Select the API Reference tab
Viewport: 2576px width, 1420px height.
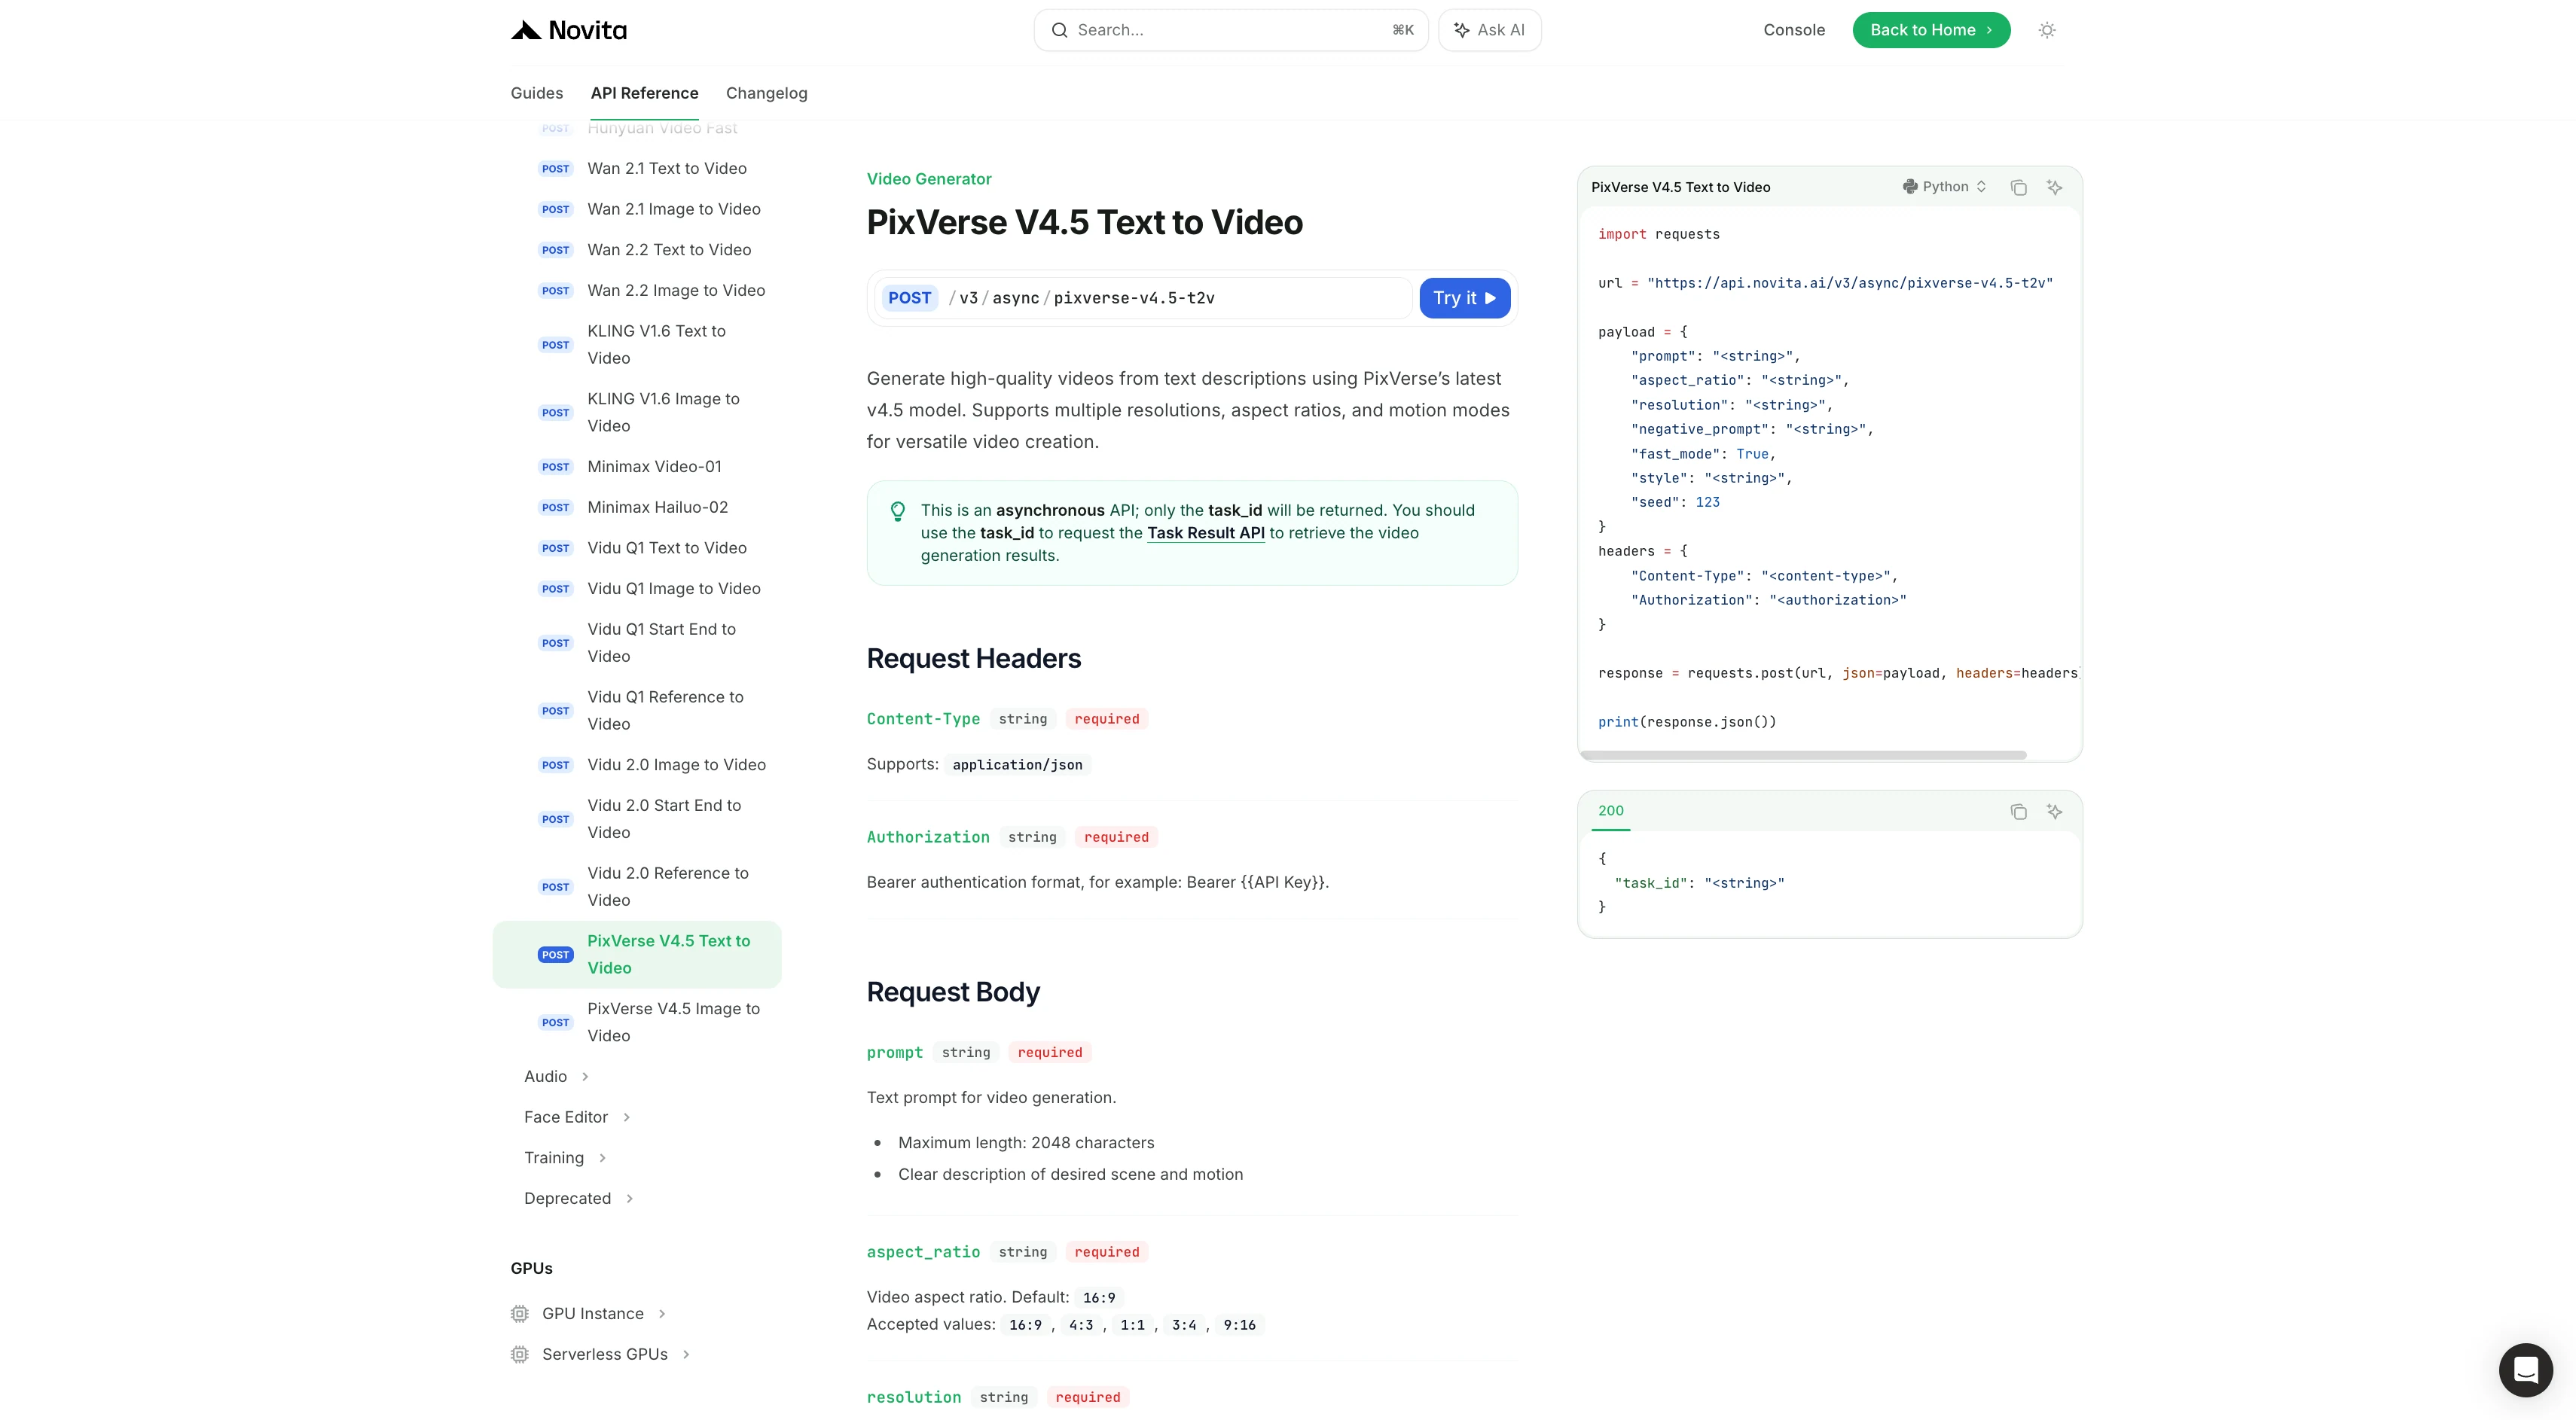(x=644, y=93)
